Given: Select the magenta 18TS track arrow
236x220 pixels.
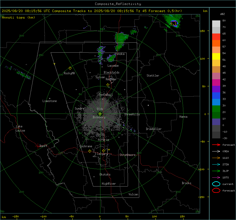Looking at the screenshot, I should [216, 178].
